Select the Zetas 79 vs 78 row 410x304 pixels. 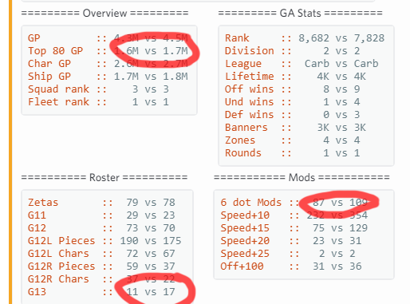101,203
